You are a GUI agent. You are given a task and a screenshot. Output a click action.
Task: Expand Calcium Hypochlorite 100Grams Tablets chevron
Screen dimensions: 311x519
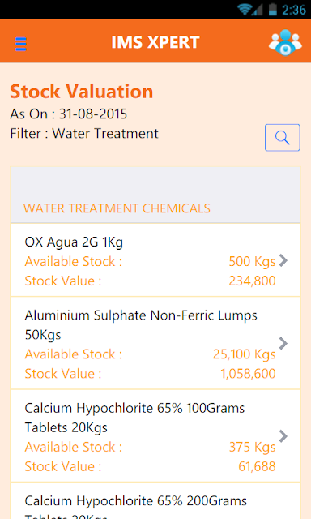(x=283, y=436)
